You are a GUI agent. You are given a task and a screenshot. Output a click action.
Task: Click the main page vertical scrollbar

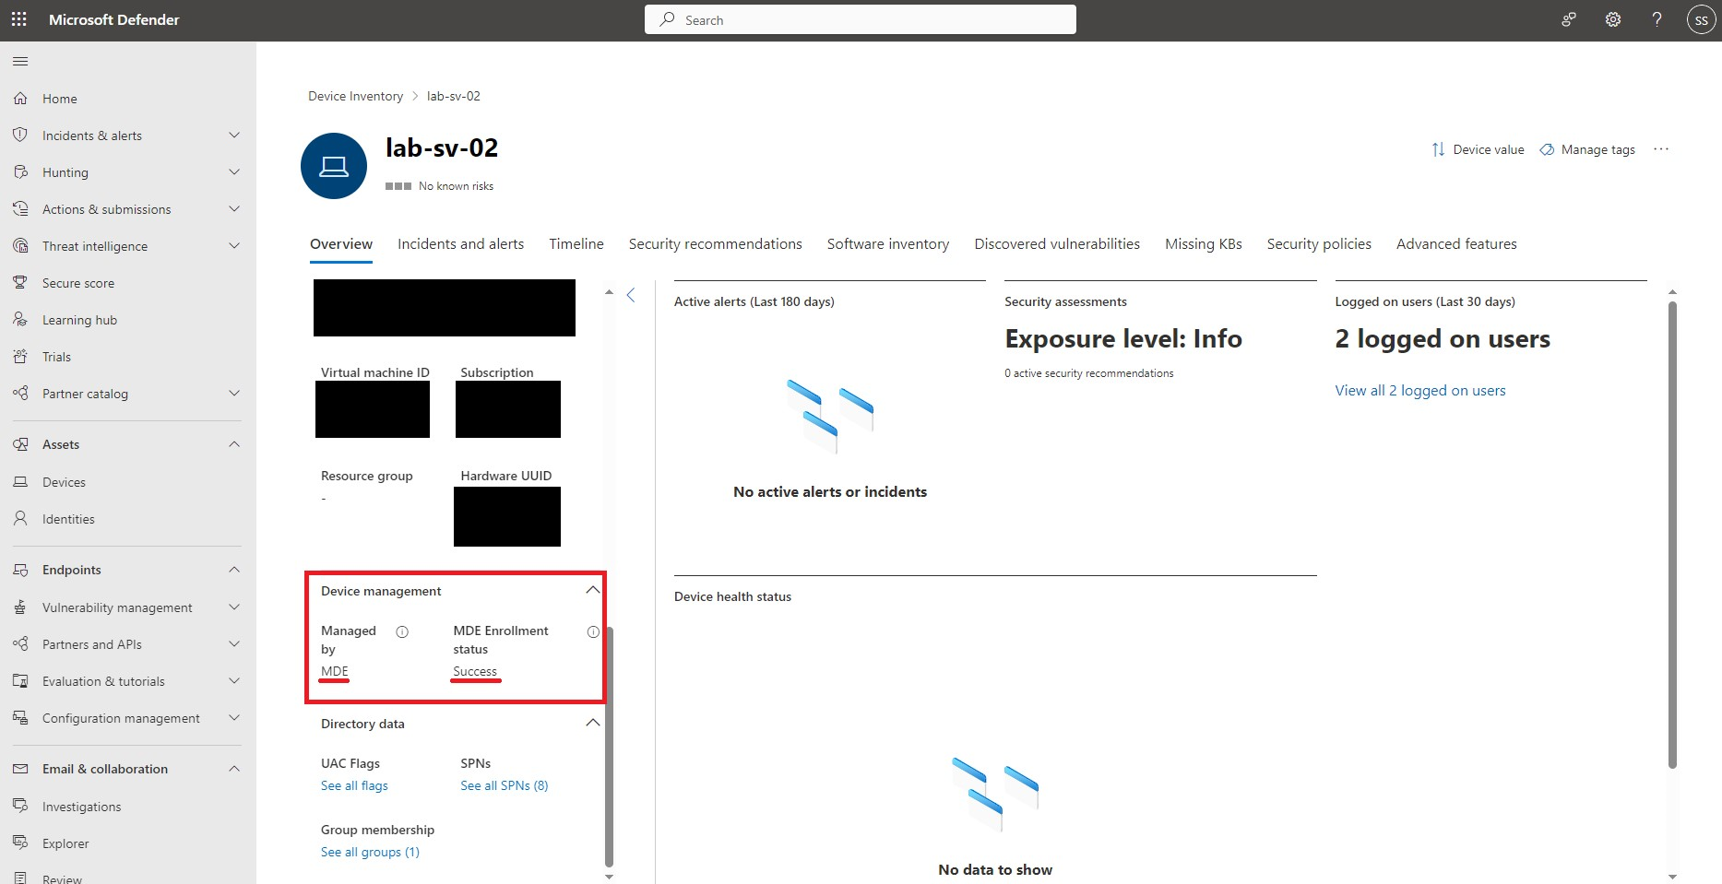click(x=1672, y=535)
